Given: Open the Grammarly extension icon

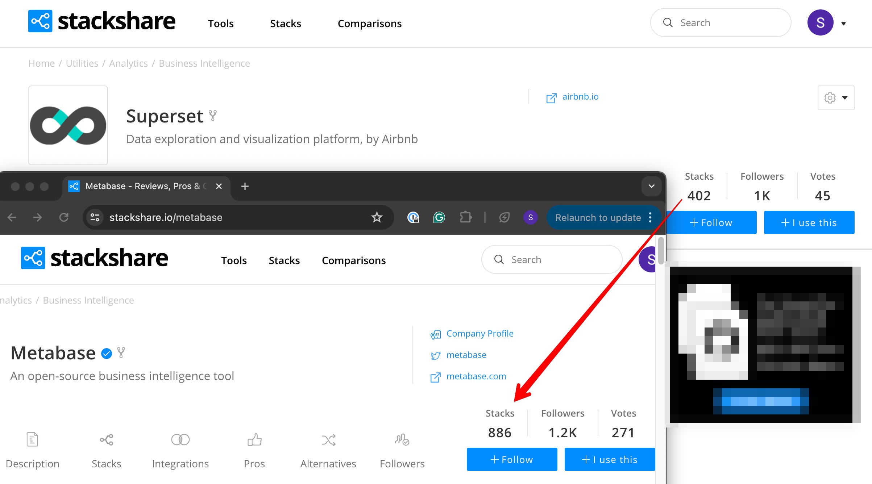Looking at the screenshot, I should point(439,217).
